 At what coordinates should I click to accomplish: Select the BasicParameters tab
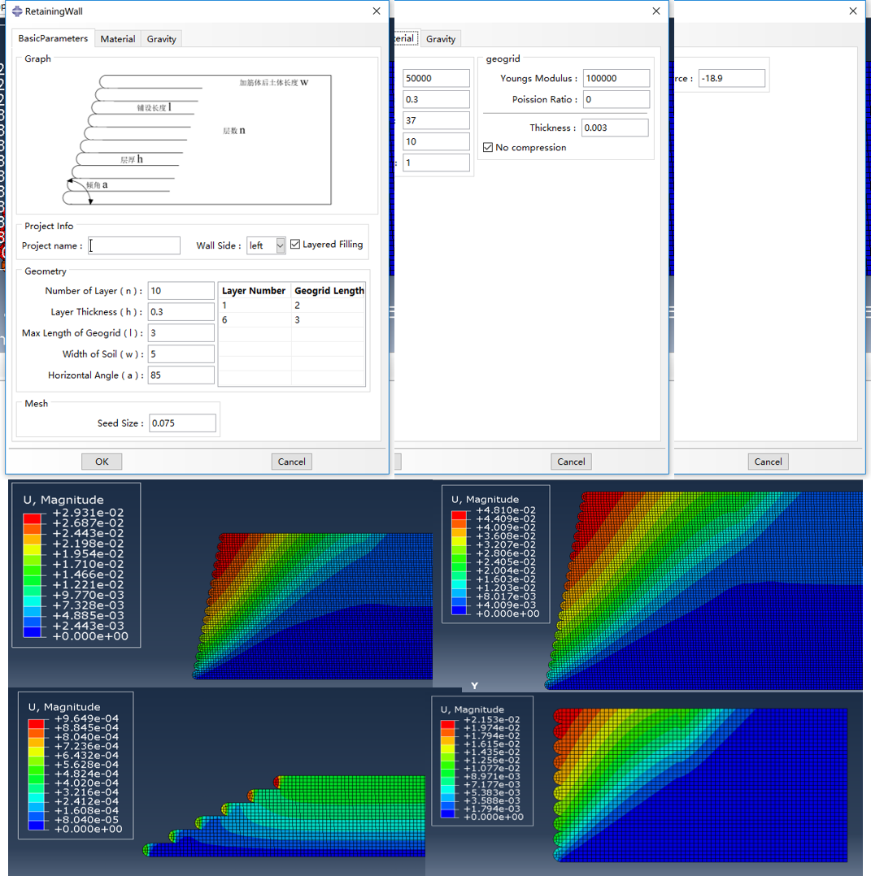coord(53,39)
